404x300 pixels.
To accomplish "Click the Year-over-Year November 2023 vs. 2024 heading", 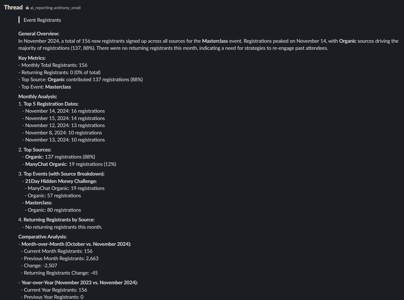I will [x=79, y=283].
